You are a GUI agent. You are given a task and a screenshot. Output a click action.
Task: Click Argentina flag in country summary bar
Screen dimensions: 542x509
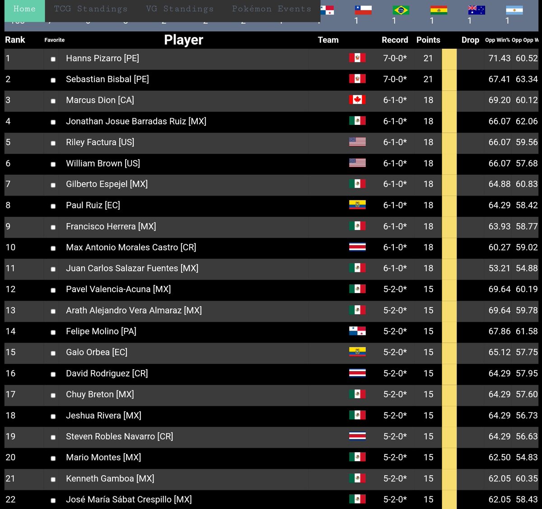(514, 10)
